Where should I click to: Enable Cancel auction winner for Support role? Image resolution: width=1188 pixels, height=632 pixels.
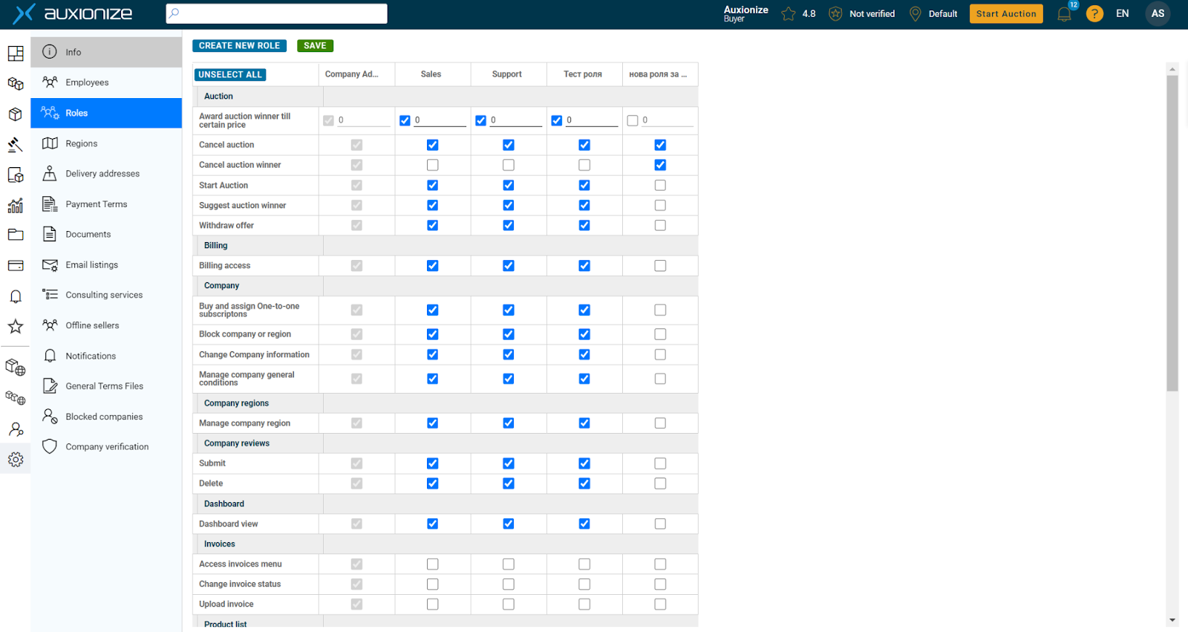click(x=509, y=165)
